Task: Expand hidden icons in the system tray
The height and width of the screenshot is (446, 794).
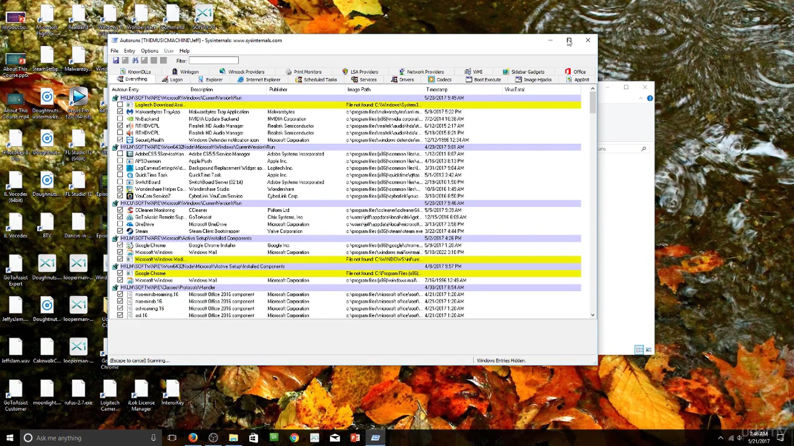Action: click(x=720, y=437)
